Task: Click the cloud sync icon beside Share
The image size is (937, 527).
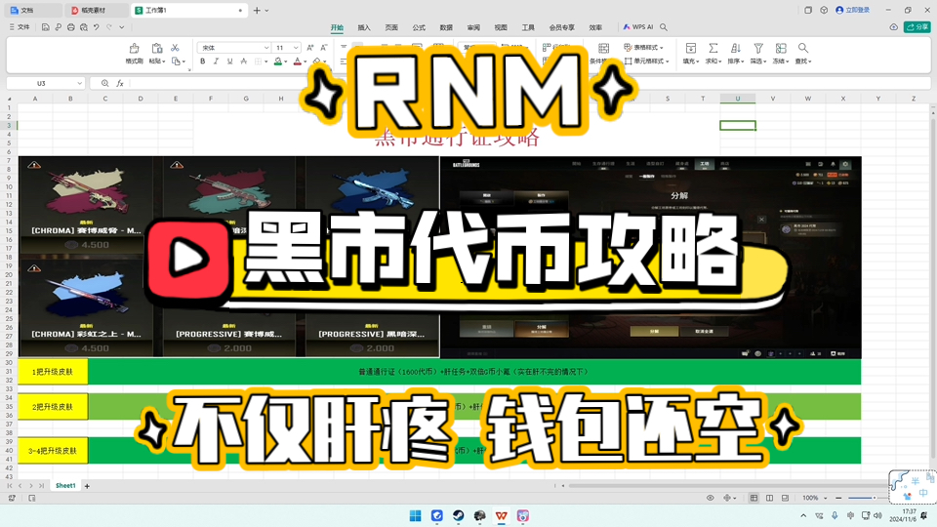Action: click(x=893, y=27)
